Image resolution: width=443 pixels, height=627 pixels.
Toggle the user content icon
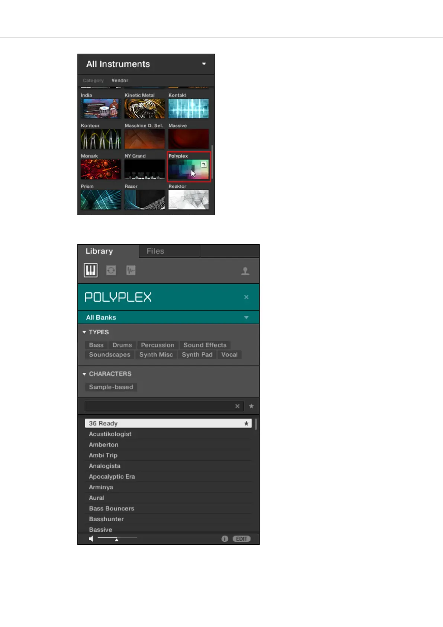point(245,271)
